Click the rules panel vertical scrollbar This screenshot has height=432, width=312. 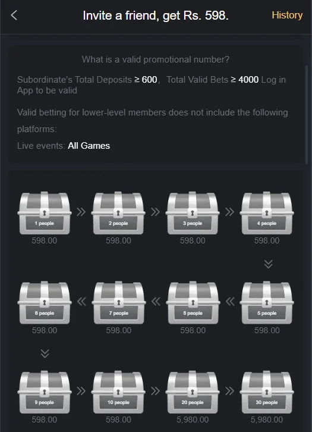(307, 115)
